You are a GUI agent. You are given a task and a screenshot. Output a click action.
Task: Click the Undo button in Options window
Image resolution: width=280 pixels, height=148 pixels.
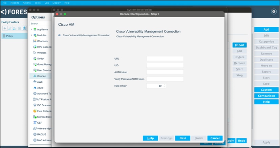tap(241, 141)
